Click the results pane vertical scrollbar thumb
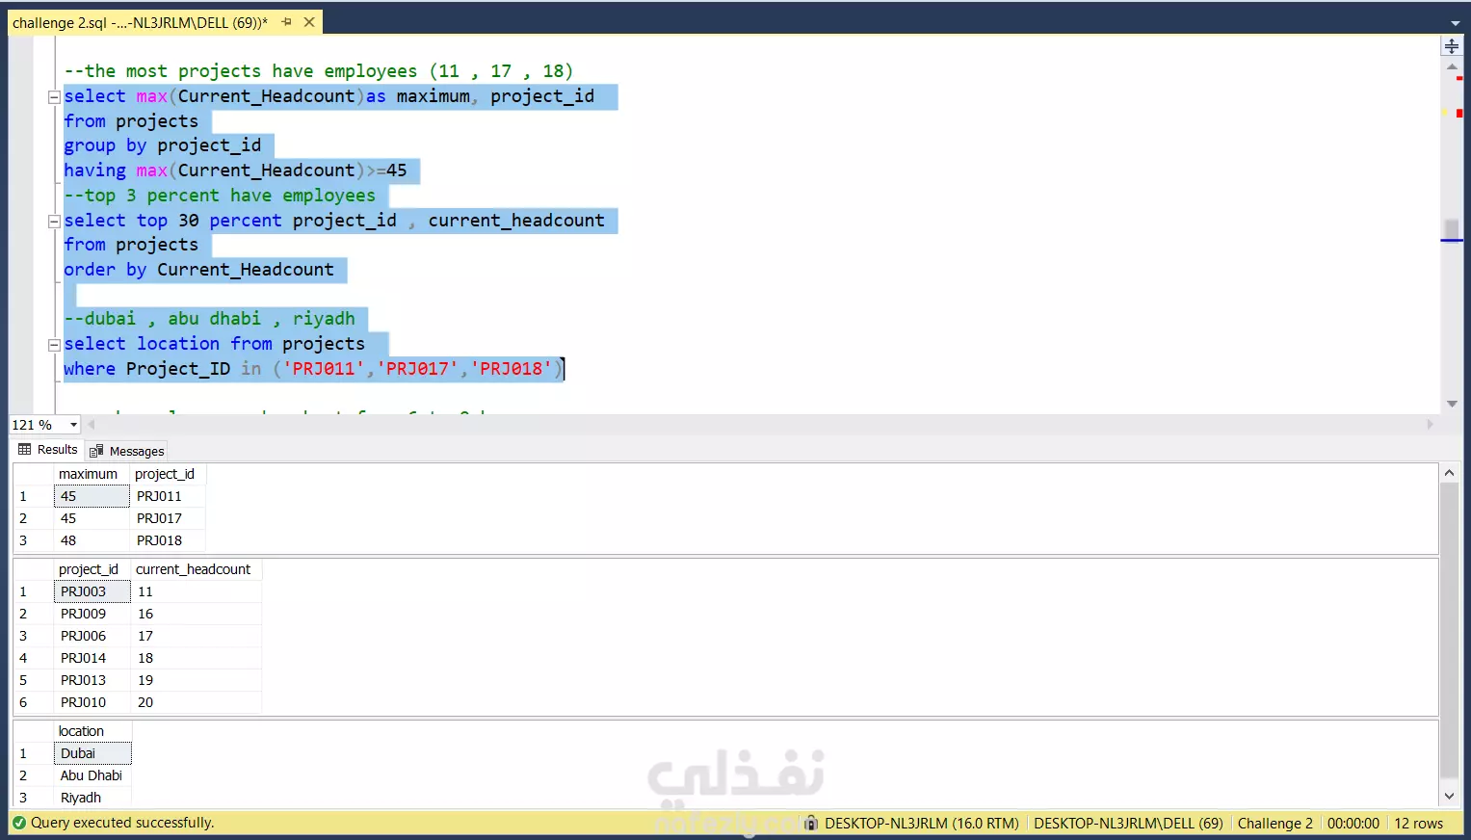Image resolution: width=1471 pixels, height=840 pixels. tap(1449, 630)
